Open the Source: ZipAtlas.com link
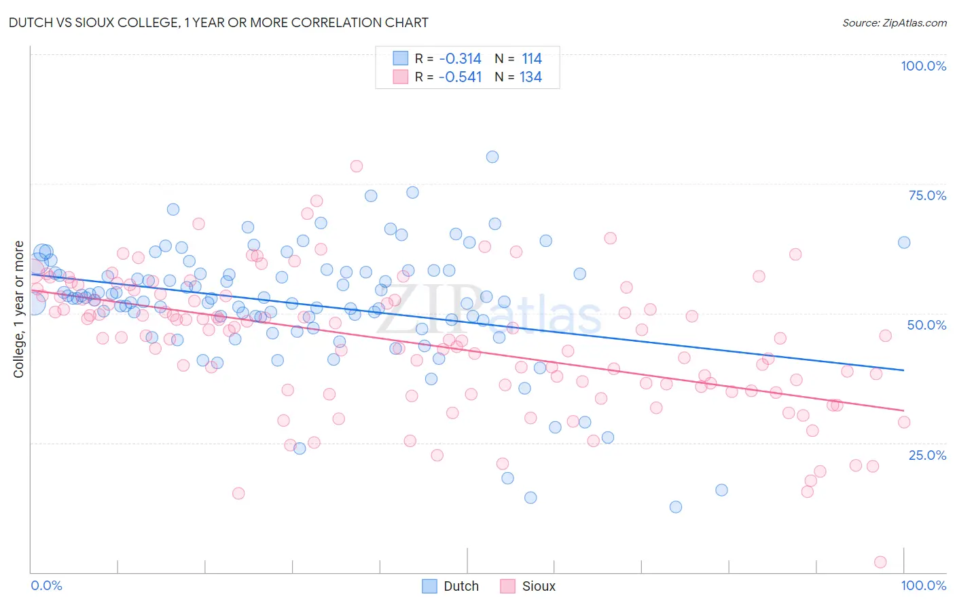The width and height of the screenshot is (955, 605). click(895, 22)
